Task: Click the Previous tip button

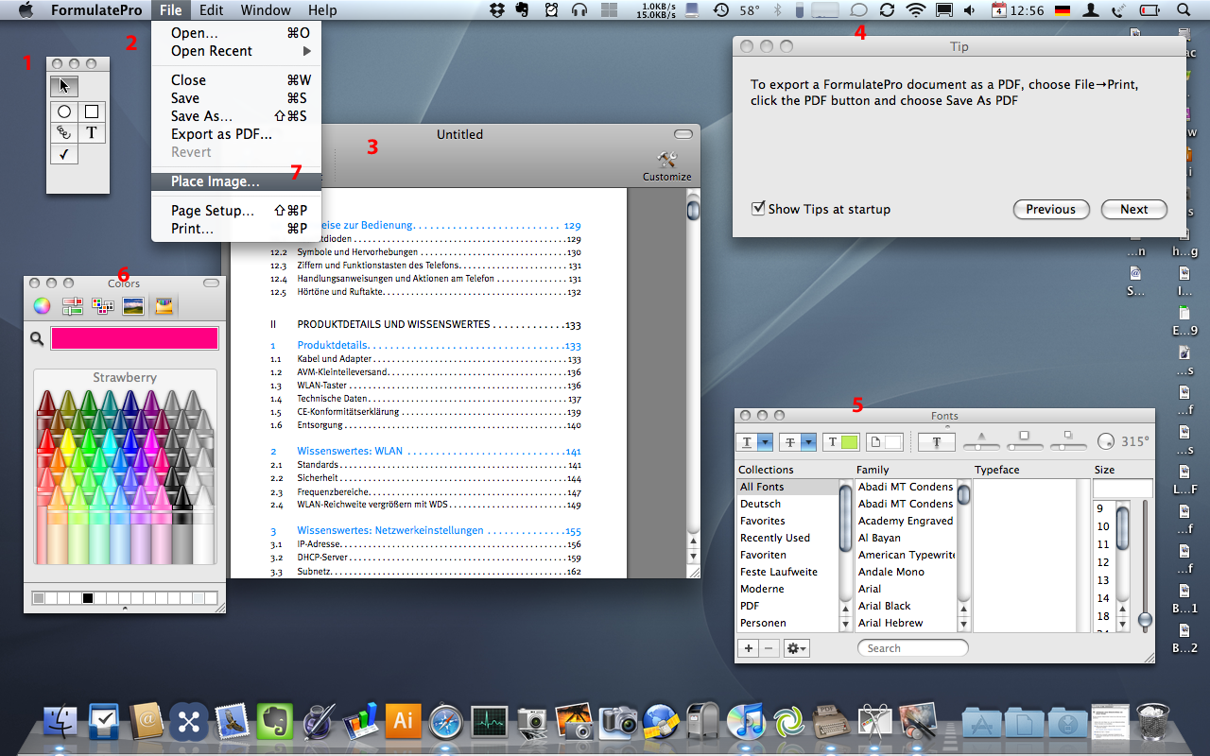Action: [x=1050, y=210]
